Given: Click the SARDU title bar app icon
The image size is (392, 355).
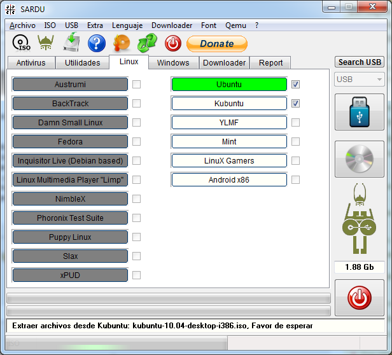Looking at the screenshot, I should pos(10,10).
